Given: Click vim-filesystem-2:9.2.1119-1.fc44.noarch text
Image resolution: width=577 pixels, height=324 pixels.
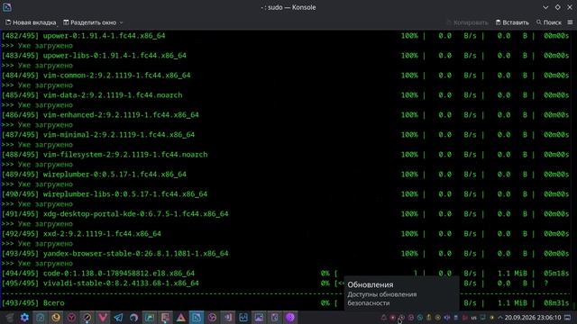Looking at the screenshot, I should 125,155.
